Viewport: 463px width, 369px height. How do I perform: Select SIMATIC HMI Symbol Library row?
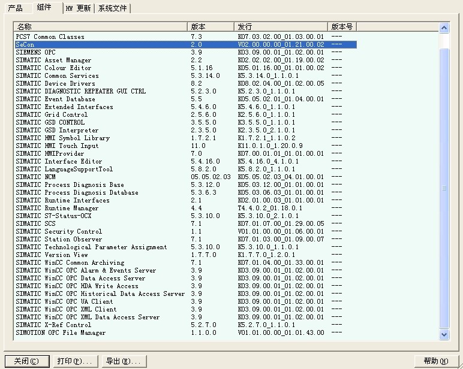186,138
